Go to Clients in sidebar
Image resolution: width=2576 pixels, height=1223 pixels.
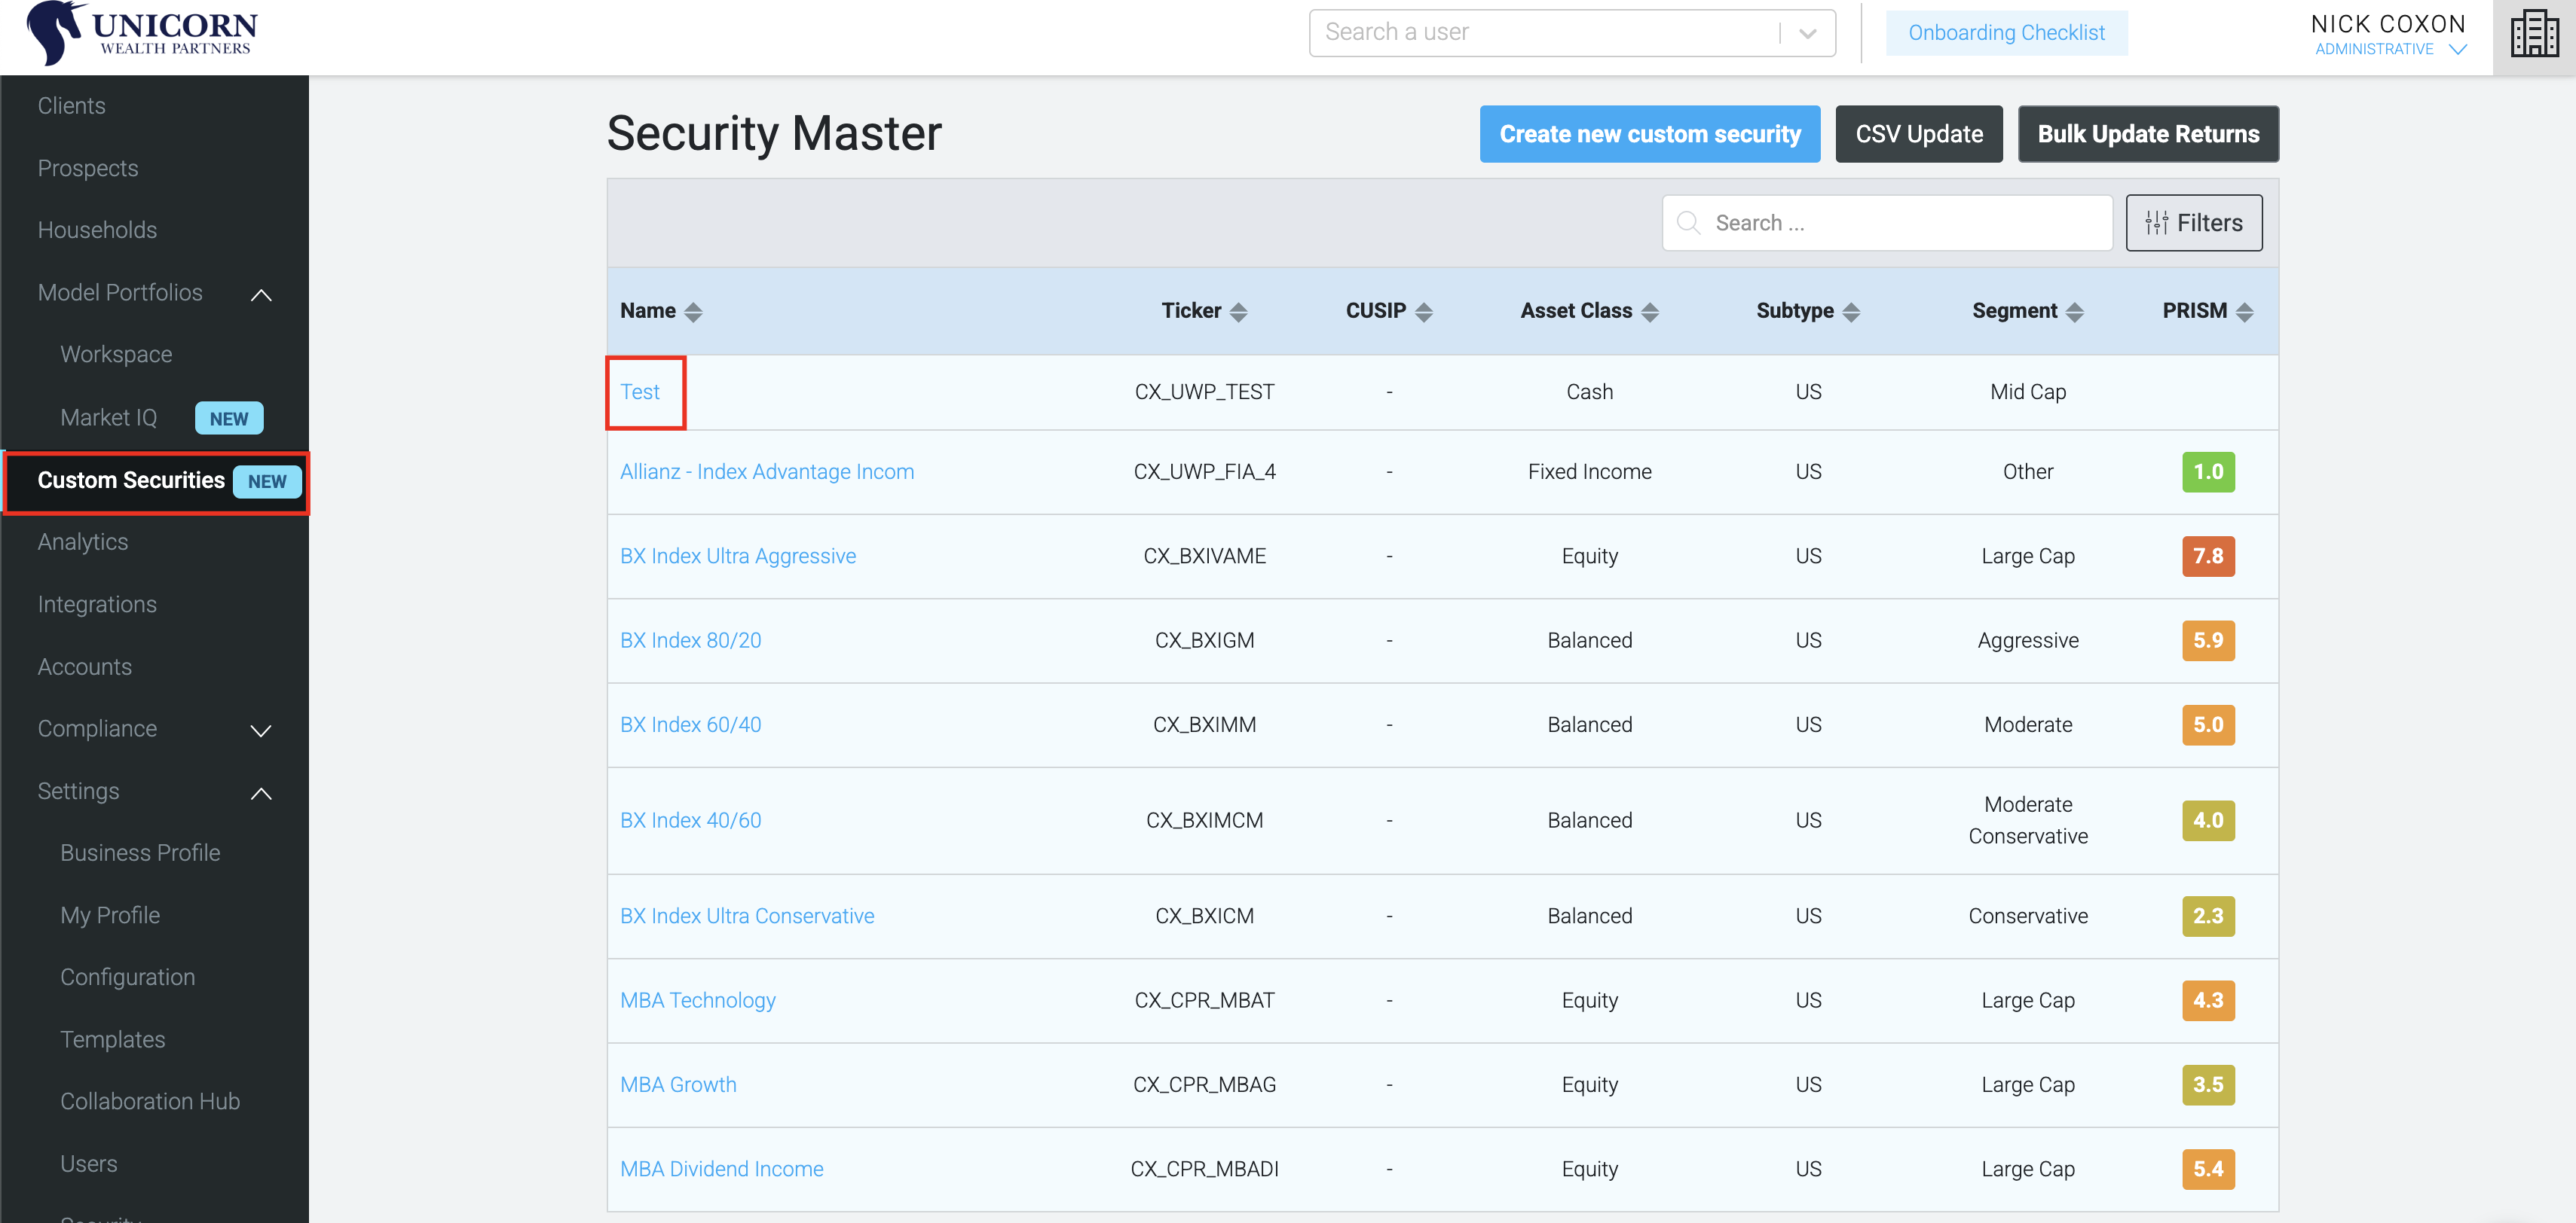(71, 106)
